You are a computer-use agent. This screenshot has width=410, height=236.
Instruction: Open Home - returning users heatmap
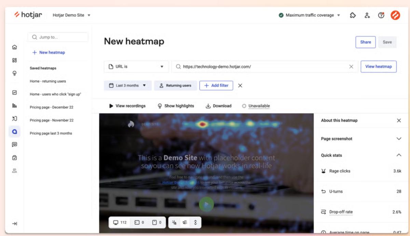point(48,81)
